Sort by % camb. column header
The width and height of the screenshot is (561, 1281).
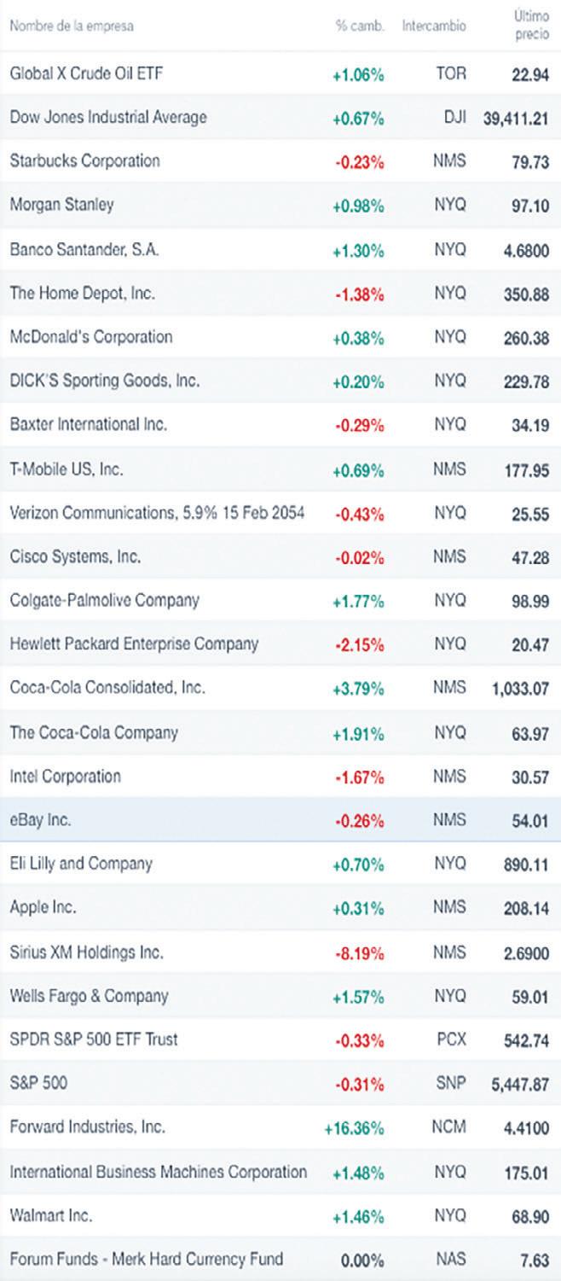(x=359, y=26)
